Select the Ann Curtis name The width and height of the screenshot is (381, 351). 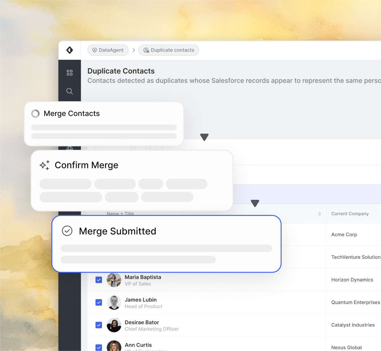pyautogui.click(x=138, y=345)
